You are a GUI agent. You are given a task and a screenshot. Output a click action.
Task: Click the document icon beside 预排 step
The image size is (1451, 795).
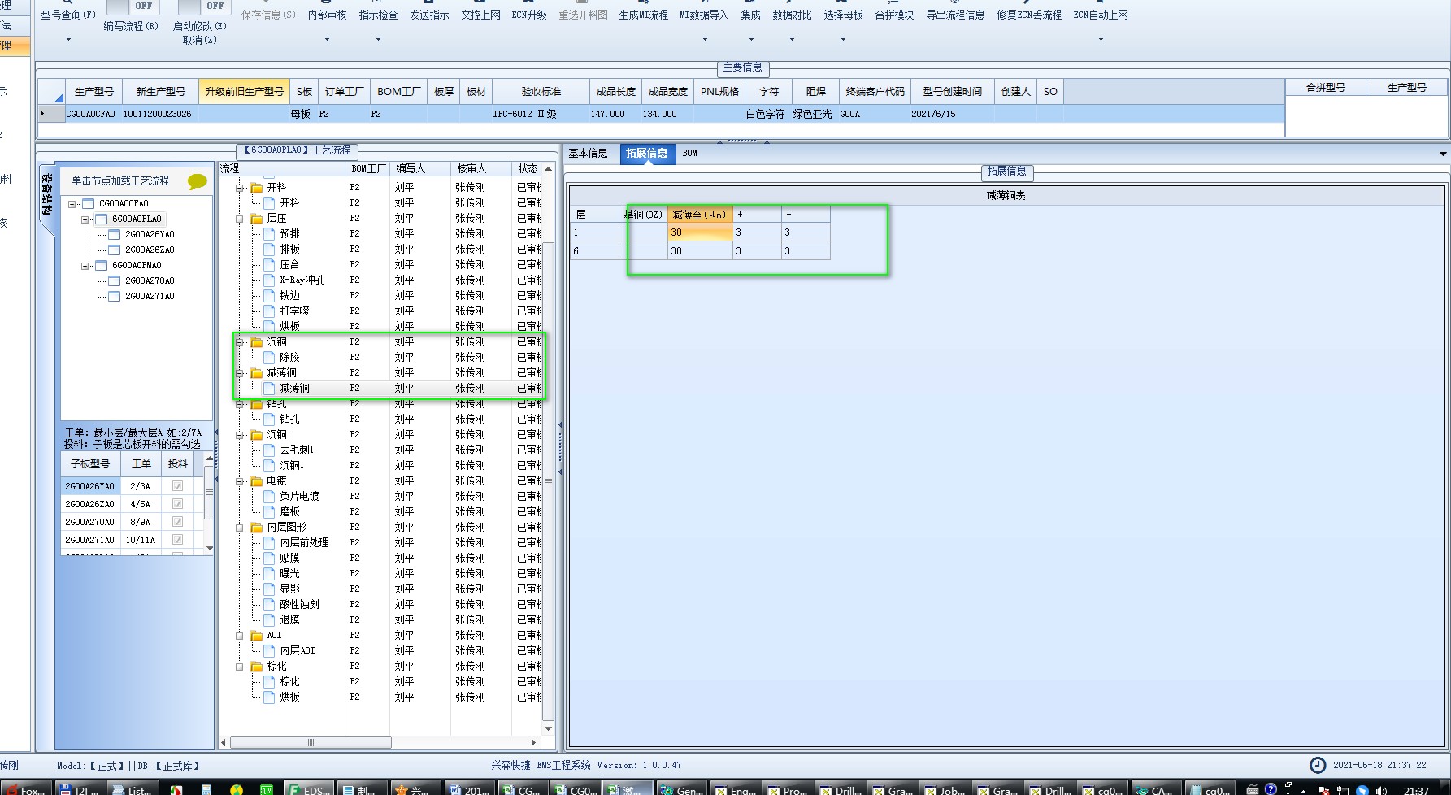coord(270,233)
